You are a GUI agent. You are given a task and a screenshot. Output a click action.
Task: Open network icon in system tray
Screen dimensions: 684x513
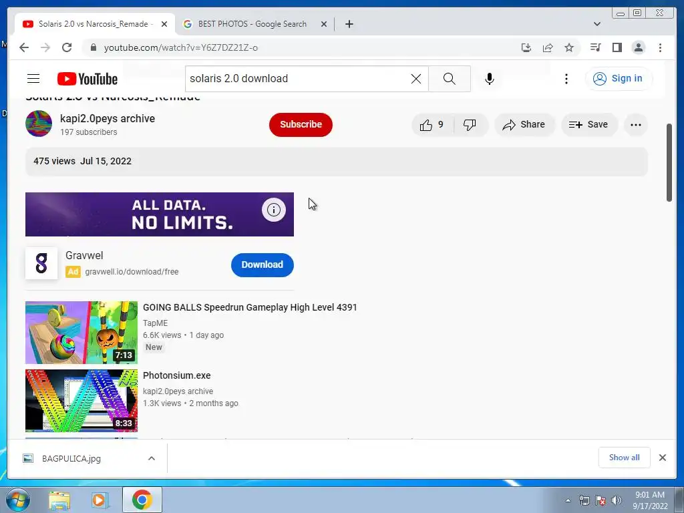pos(584,500)
